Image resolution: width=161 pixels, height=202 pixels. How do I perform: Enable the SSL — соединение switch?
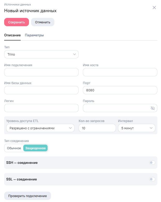pos(152,179)
